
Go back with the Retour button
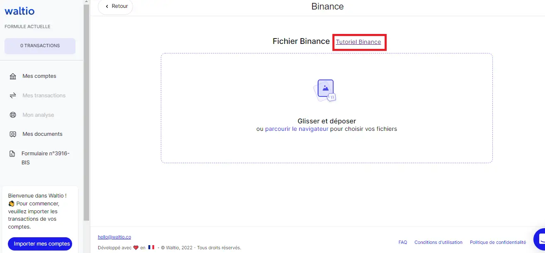116,7
